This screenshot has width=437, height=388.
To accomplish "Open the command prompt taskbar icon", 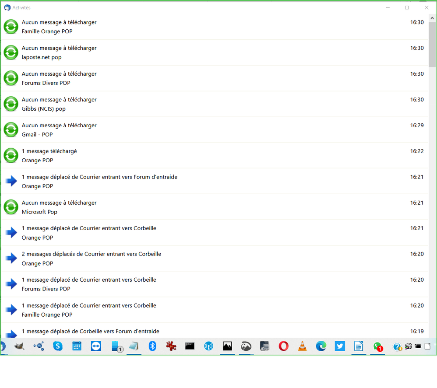I will point(190,346).
